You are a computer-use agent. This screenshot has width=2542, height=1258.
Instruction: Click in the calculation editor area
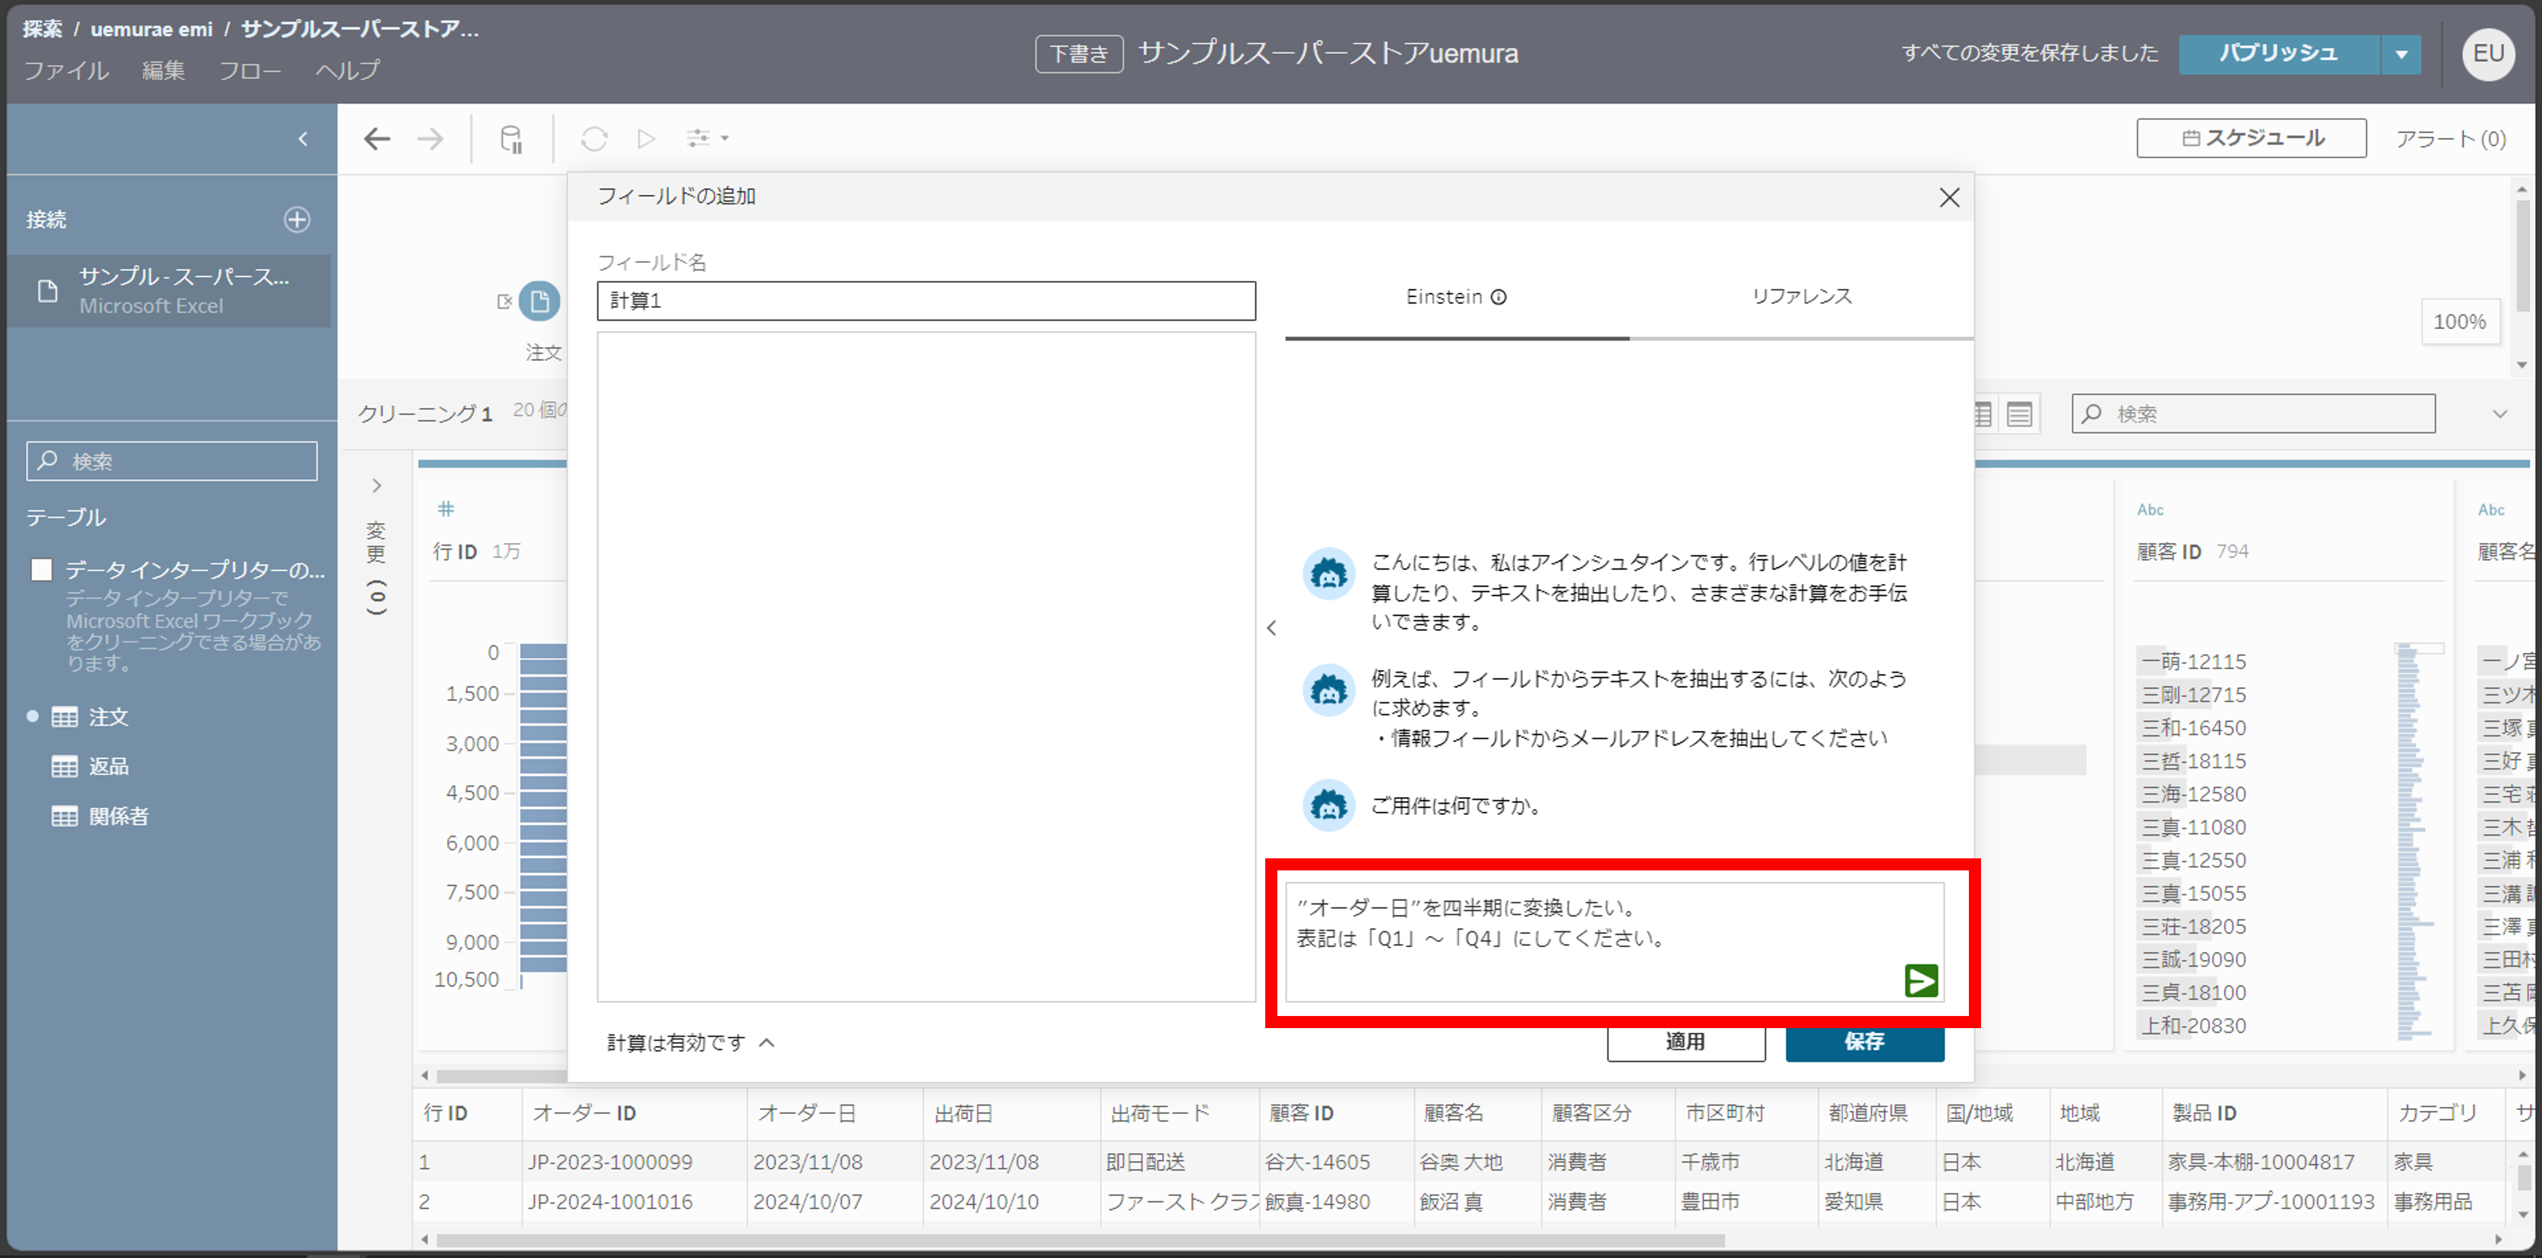click(926, 666)
